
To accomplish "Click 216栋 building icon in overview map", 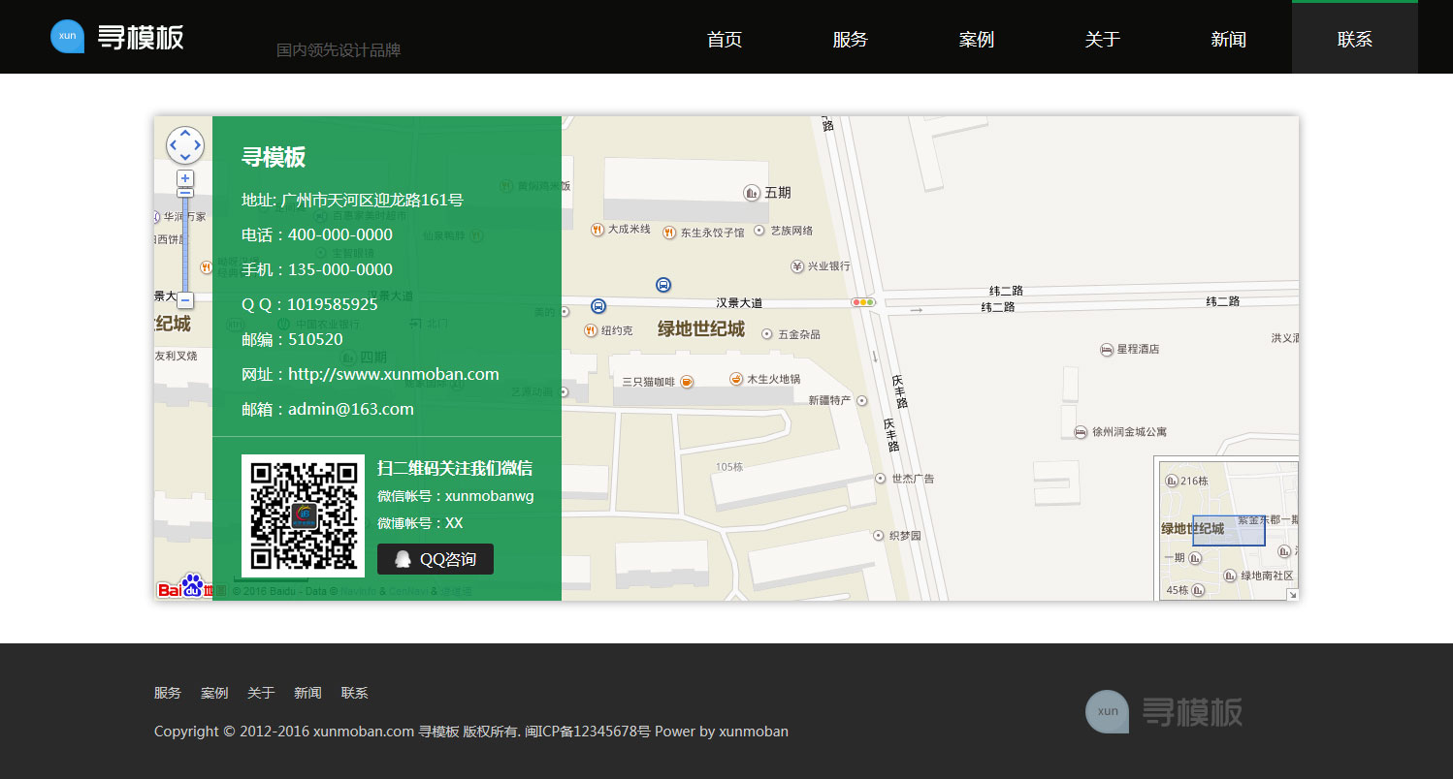I will click(x=1171, y=481).
